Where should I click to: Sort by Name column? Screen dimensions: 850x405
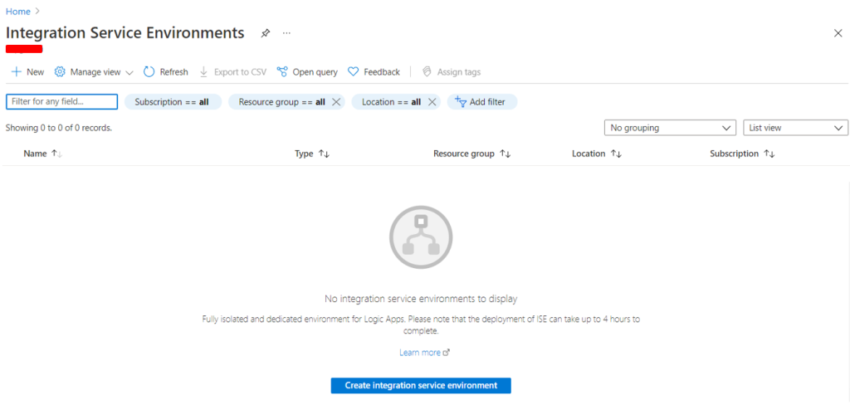coord(43,154)
